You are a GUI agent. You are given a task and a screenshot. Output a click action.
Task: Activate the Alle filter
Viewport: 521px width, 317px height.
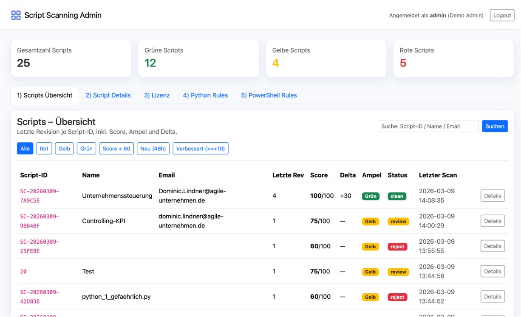point(25,149)
